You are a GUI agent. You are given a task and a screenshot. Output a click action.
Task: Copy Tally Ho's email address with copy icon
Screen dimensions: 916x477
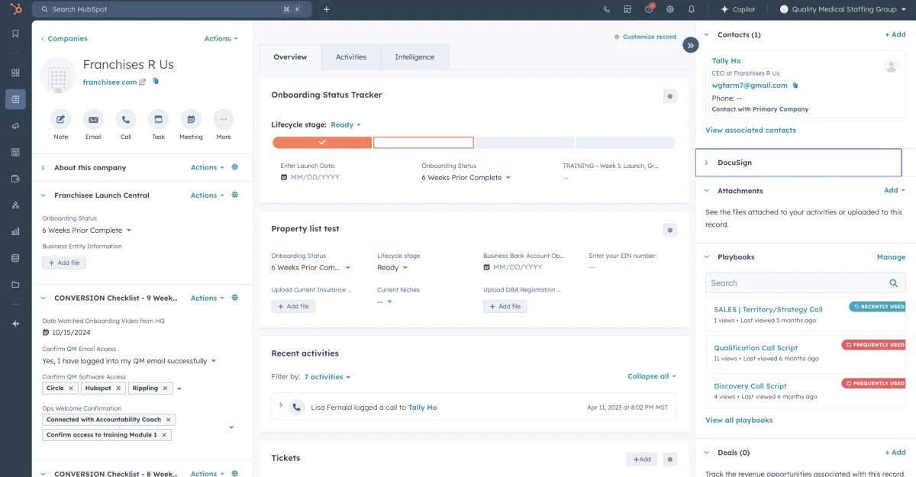(x=795, y=85)
